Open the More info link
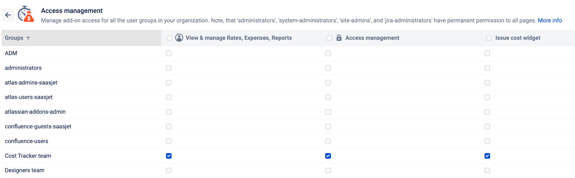Screen dimensions: 575x178 (549, 20)
